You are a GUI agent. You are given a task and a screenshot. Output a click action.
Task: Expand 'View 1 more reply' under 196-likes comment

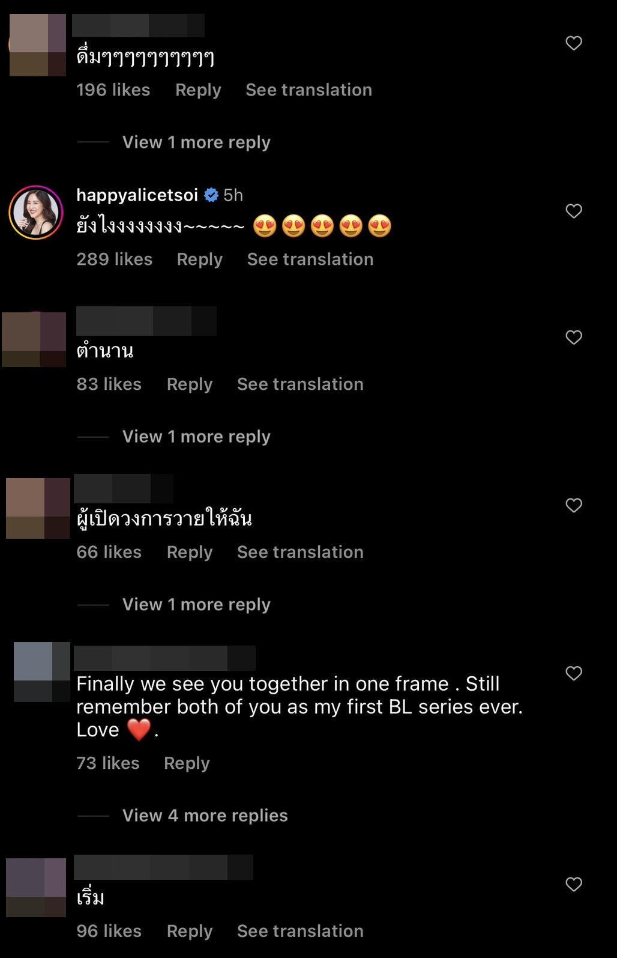pyautogui.click(x=196, y=142)
